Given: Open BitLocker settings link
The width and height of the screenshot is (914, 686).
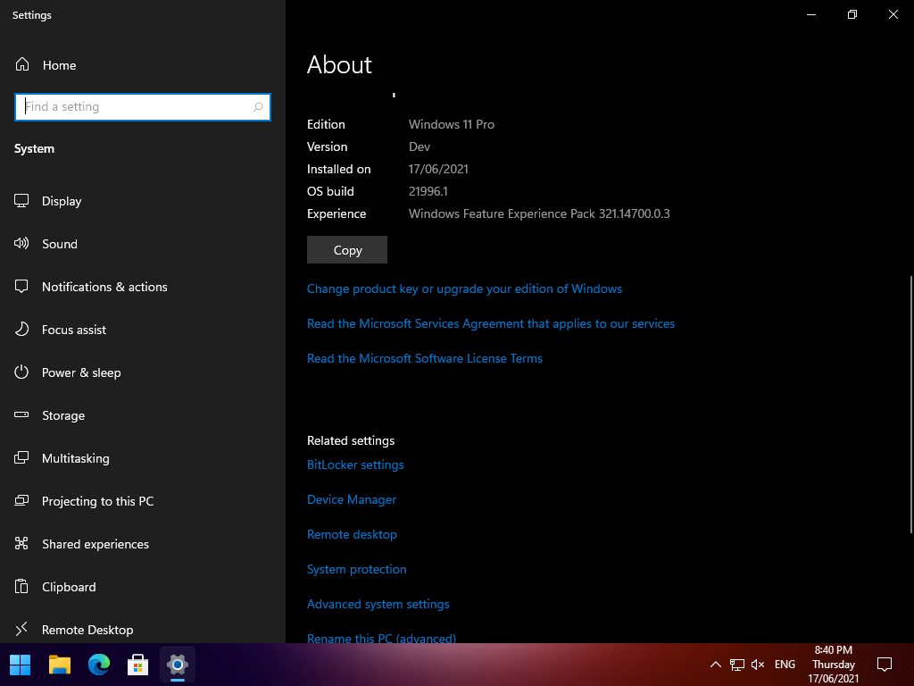Looking at the screenshot, I should point(355,464).
